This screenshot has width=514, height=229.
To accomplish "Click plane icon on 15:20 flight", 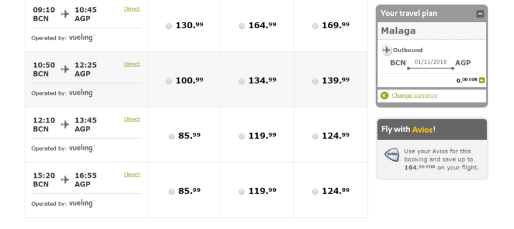I will click(x=65, y=180).
